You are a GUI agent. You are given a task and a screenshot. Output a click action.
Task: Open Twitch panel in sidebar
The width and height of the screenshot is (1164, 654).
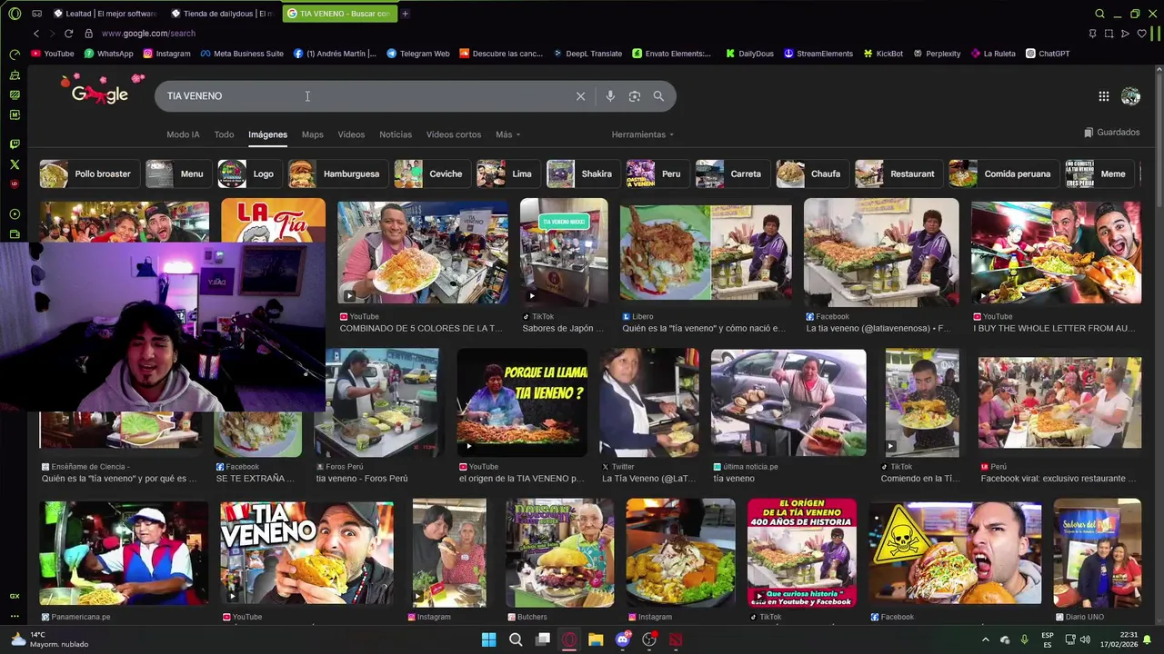tap(15, 144)
